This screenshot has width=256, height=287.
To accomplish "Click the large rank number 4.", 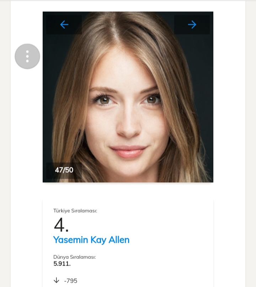I will click(x=61, y=224).
